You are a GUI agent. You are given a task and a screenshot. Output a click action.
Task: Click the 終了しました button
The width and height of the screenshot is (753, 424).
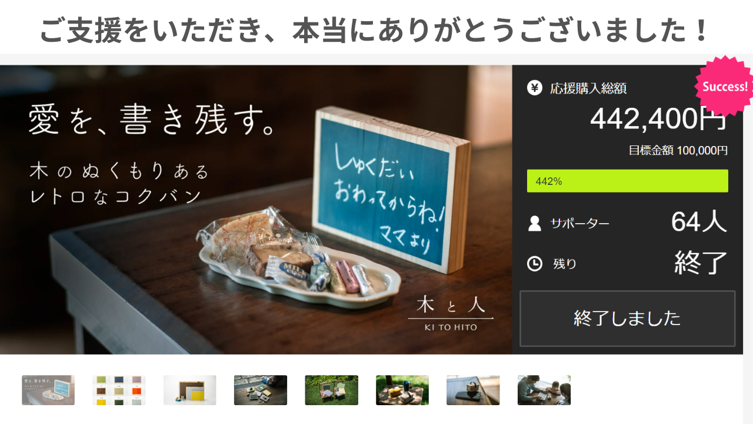(627, 318)
